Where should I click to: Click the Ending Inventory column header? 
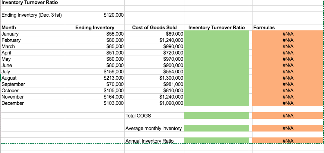[x=95, y=27]
